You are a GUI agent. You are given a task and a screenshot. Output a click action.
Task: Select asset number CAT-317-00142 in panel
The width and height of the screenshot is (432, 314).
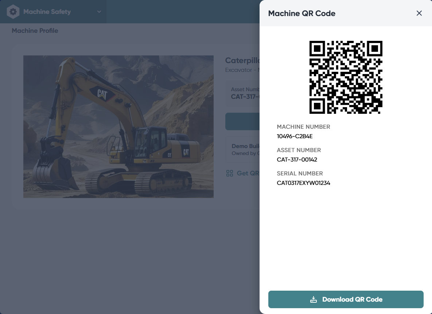pos(297,160)
